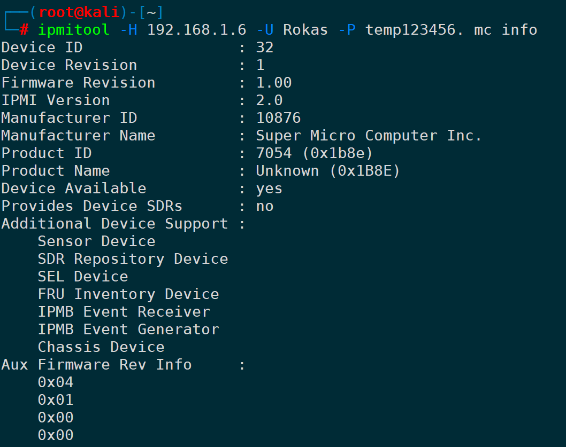This screenshot has width=566, height=447.
Task: Click the Manufacturer ID value 10876
Action: 278,118
